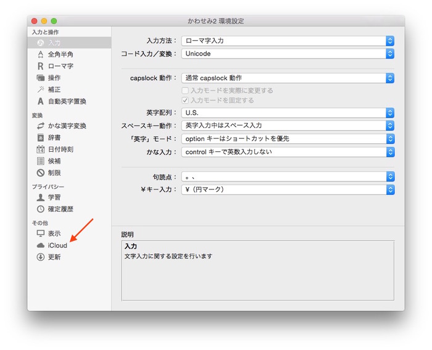Viewport: 432px width, 350px height.
Task: Minimize window with yellow button
Action: pos(44,21)
